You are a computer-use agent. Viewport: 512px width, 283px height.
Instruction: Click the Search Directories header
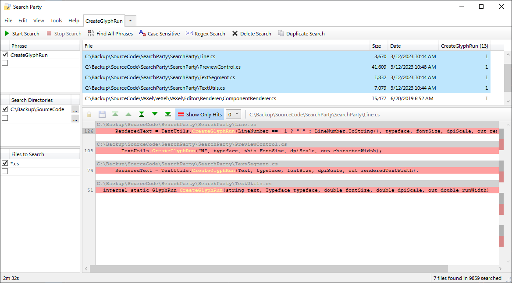click(40, 100)
